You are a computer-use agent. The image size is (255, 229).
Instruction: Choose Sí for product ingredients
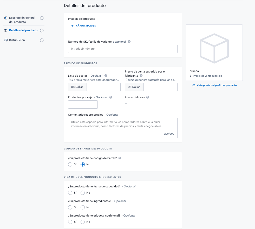(70, 207)
